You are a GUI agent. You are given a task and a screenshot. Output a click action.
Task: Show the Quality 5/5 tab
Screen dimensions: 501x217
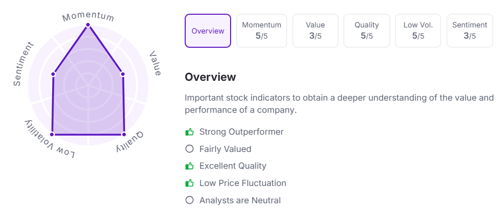(367, 31)
